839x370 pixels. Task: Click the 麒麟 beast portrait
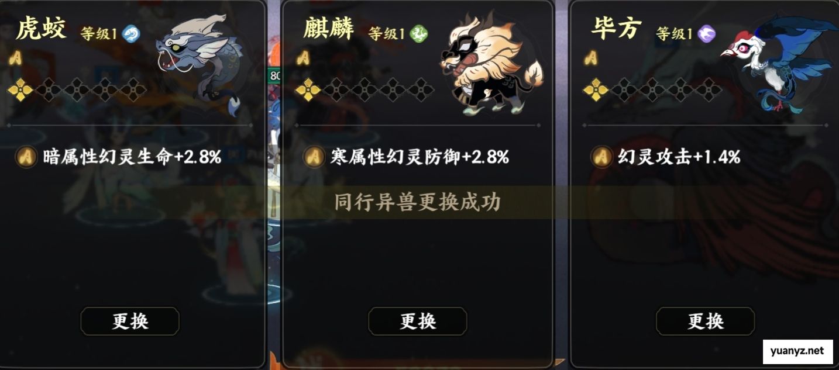click(x=490, y=63)
